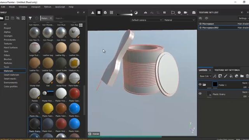Open the camera video settings icon

(x=186, y=12)
